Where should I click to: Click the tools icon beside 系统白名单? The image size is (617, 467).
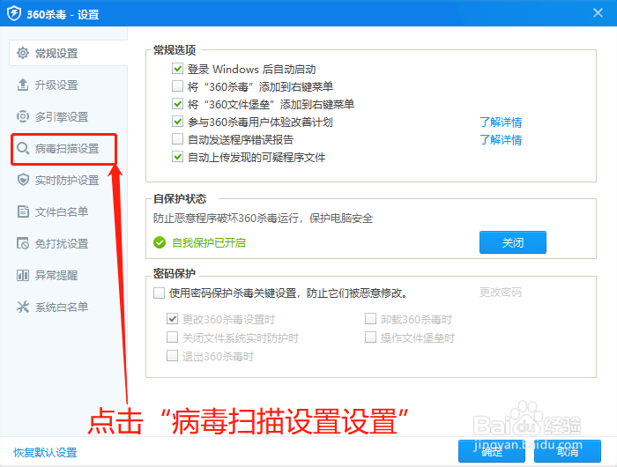point(23,307)
